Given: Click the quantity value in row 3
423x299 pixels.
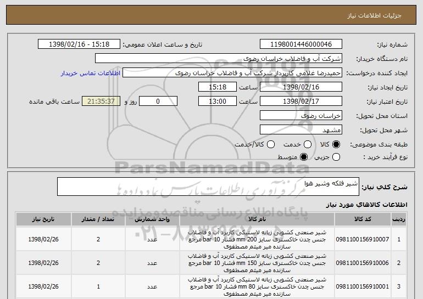Looking at the screenshot, I should 98,286.
